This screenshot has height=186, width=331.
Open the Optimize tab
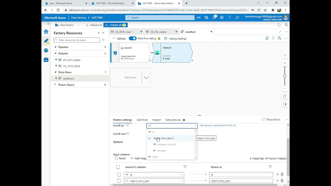pos(142,120)
